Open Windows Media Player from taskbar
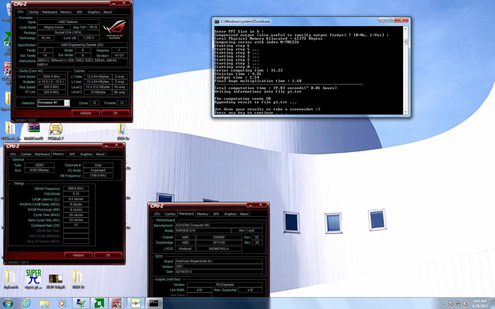495x309 pixels. (x=62, y=303)
